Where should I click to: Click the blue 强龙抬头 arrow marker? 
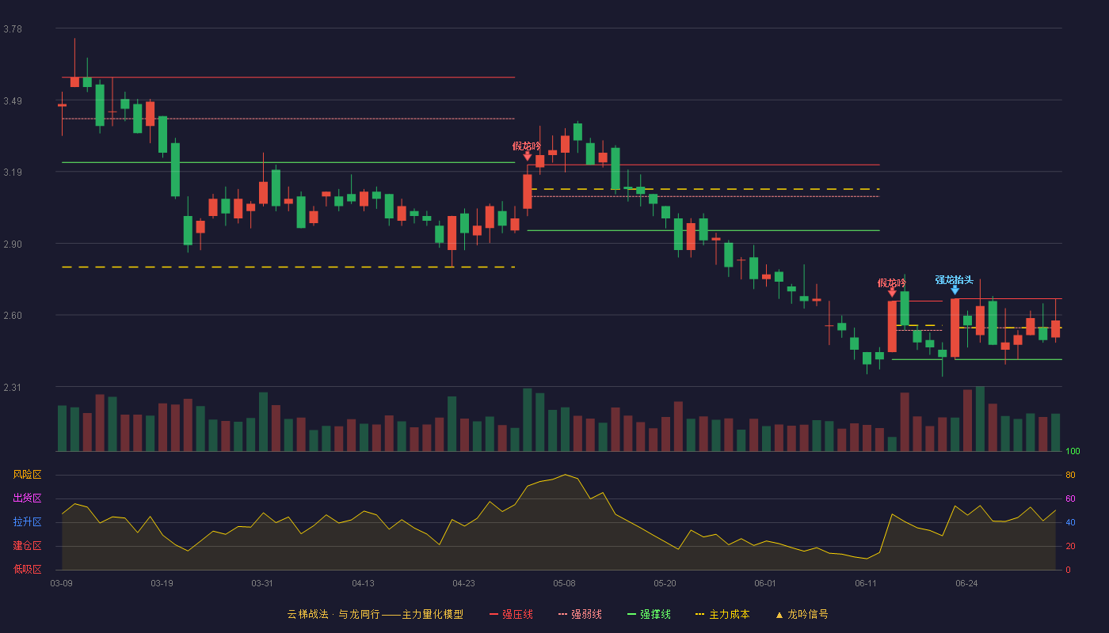[955, 290]
